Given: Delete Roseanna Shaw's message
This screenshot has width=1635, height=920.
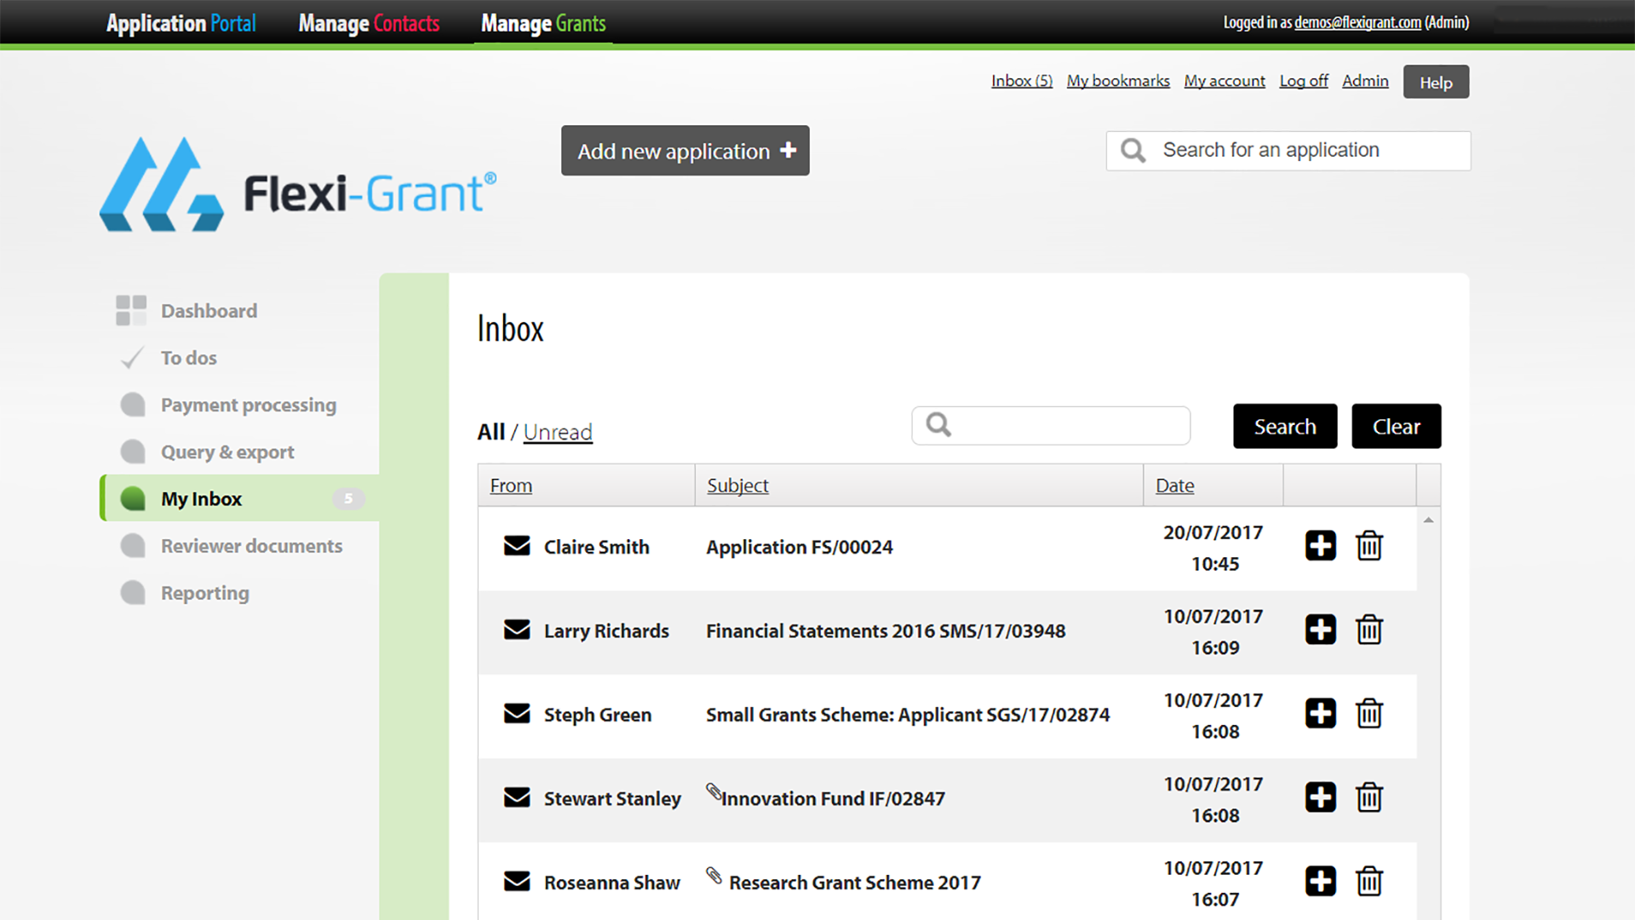Looking at the screenshot, I should point(1369,882).
